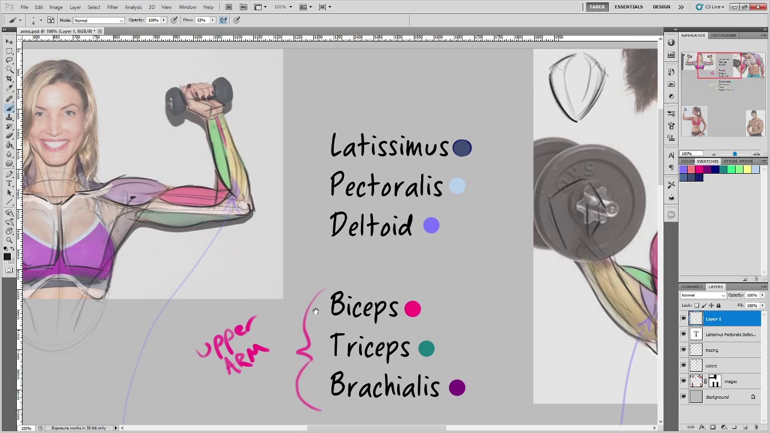Viewport: 770px width, 433px height.
Task: Select the Lasso tool
Action: (10, 60)
